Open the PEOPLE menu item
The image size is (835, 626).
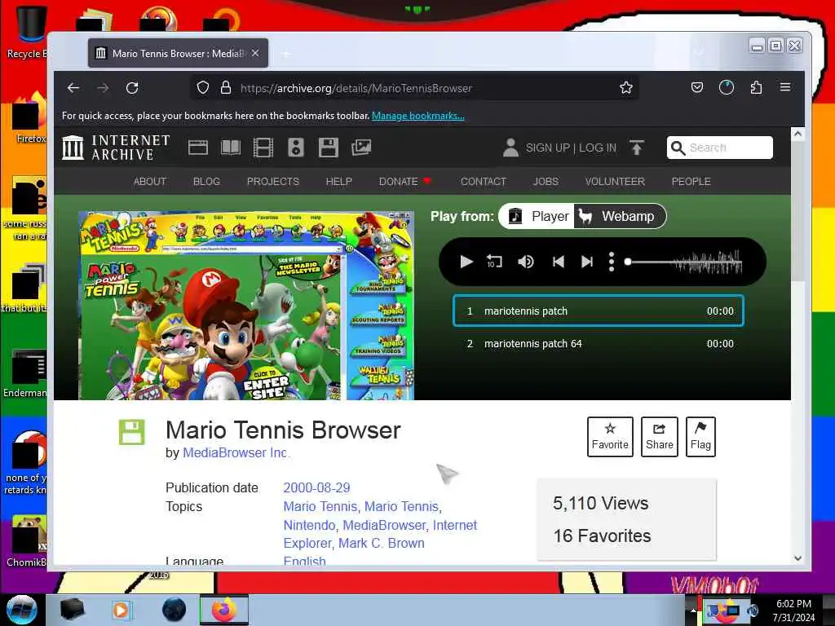pos(691,182)
